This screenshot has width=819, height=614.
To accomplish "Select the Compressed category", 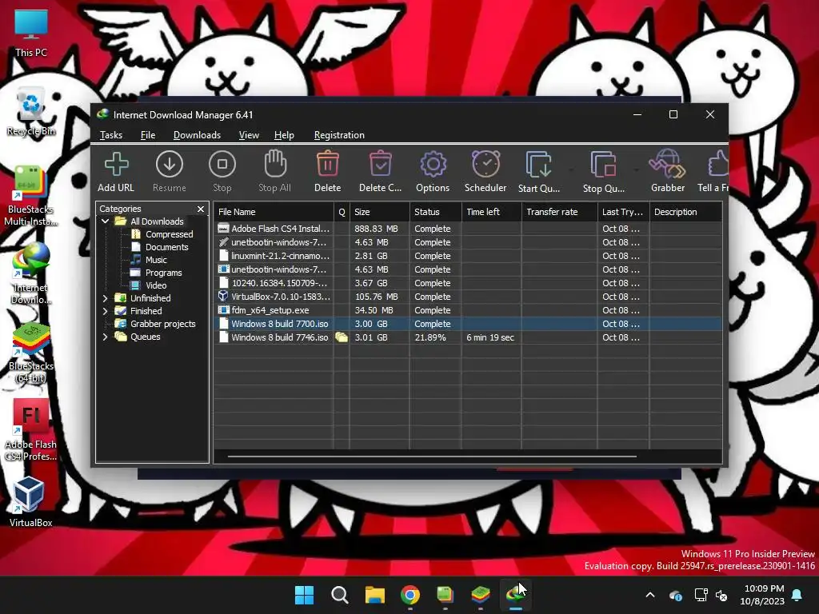I will pos(169,234).
